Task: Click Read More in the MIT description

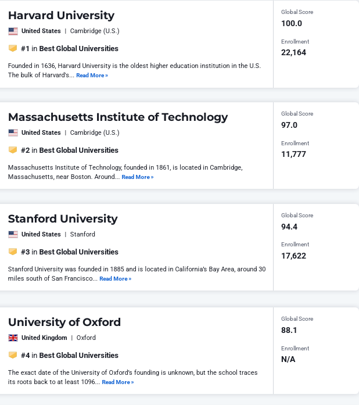Action: click(138, 177)
